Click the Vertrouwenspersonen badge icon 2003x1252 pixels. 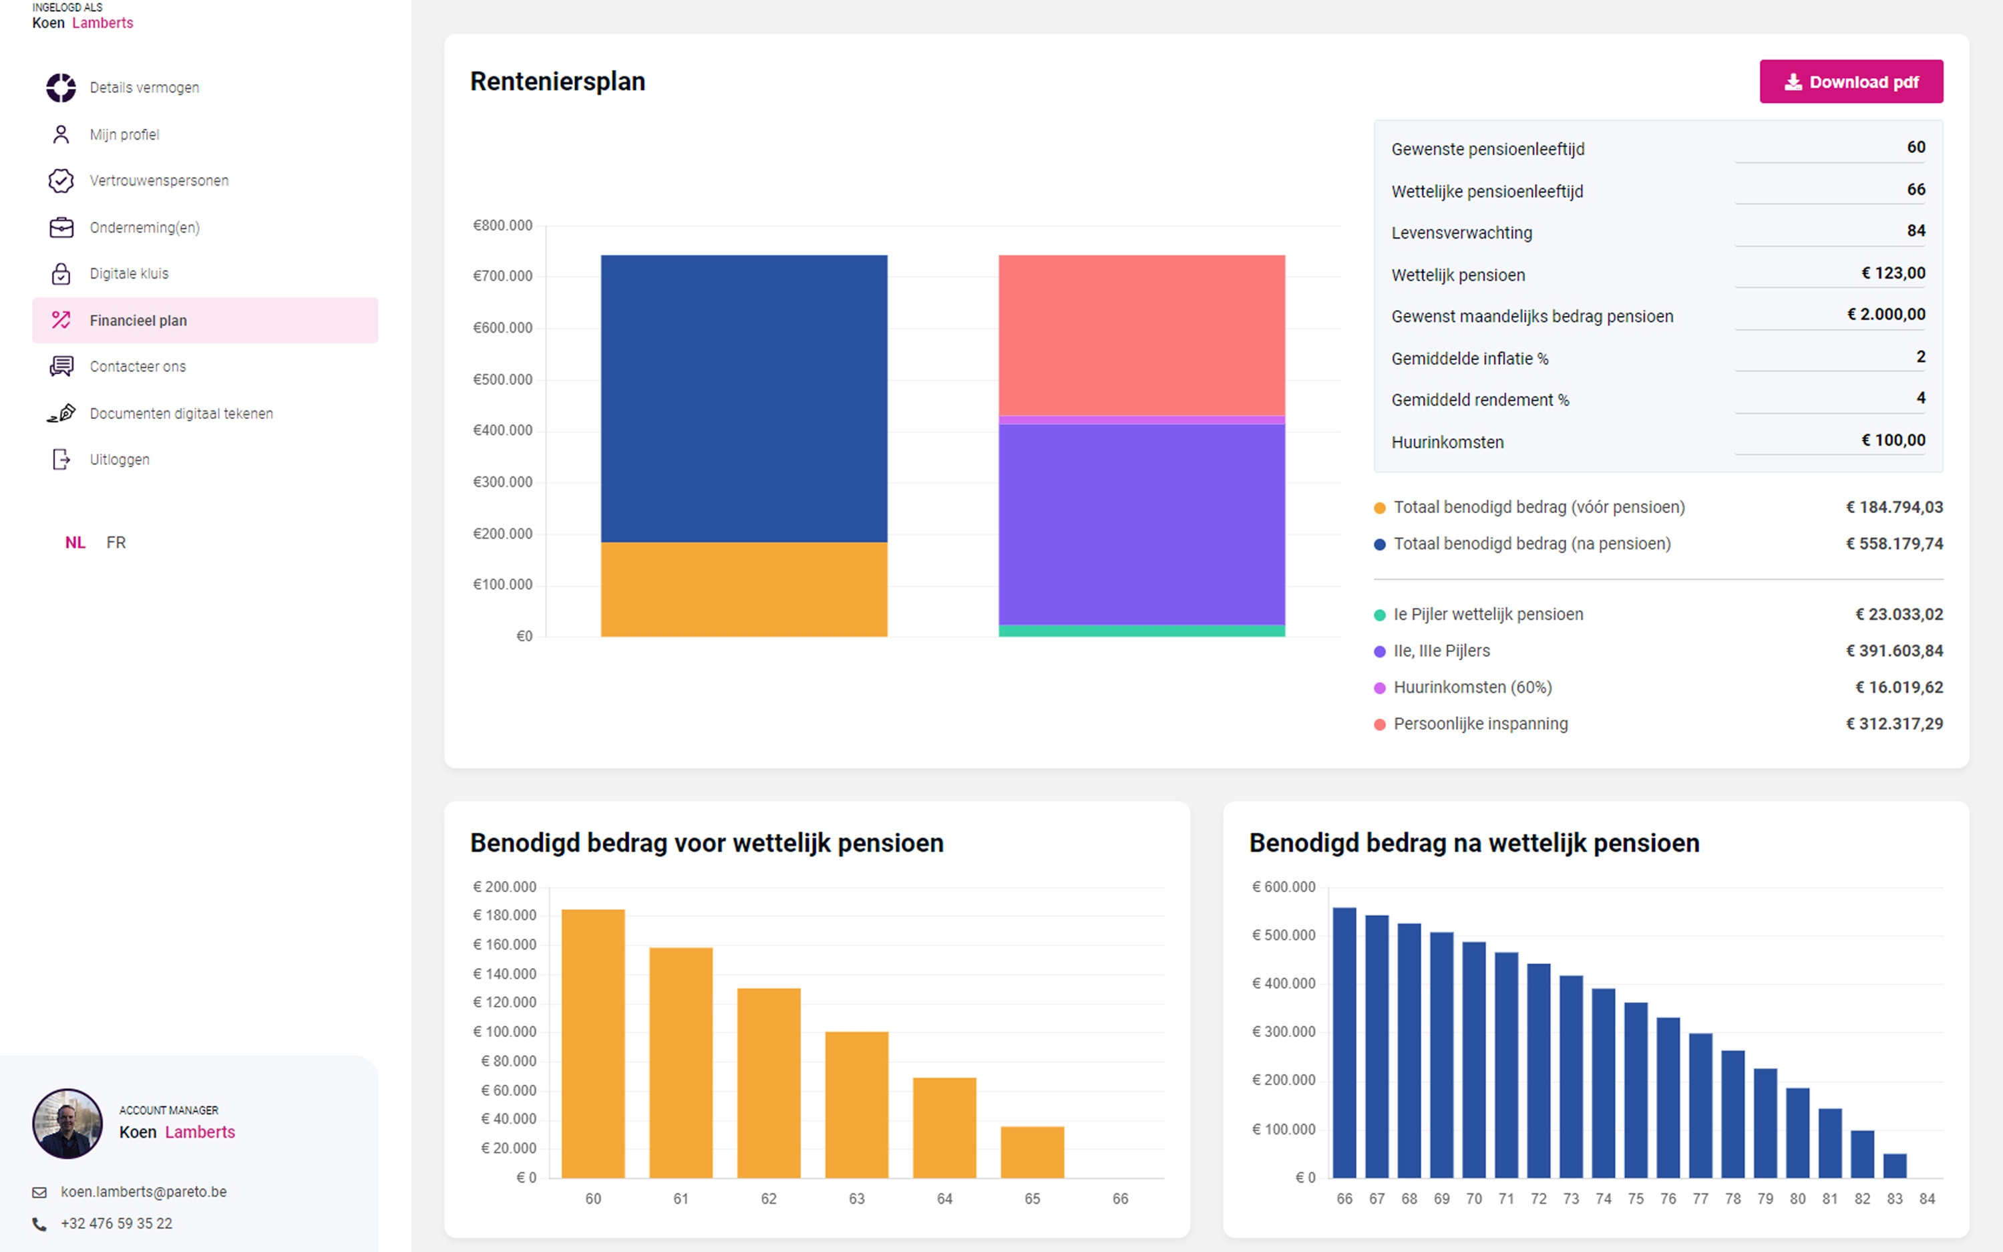click(x=60, y=180)
